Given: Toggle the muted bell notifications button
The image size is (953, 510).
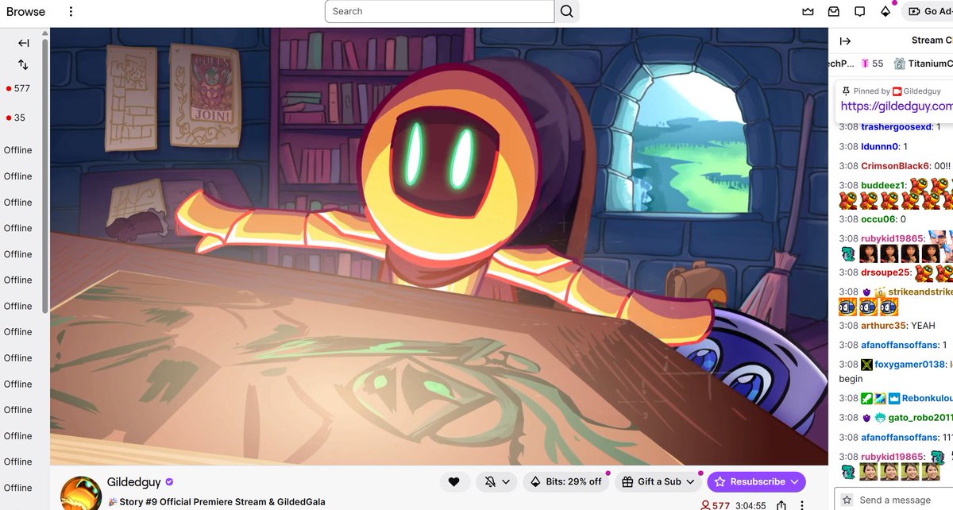Looking at the screenshot, I should click(x=491, y=481).
